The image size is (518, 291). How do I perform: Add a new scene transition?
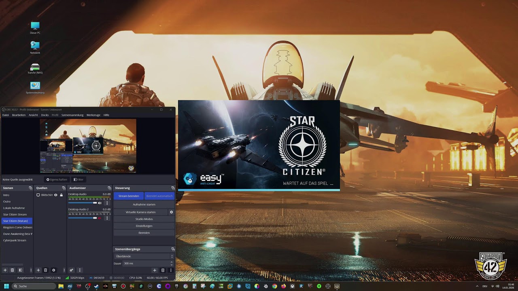tap(155, 270)
